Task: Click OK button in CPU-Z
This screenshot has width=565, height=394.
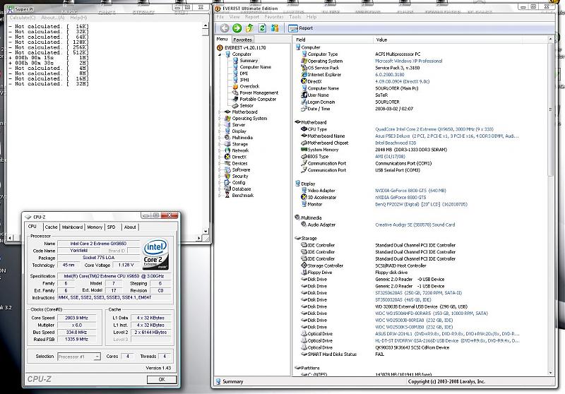Action: pyautogui.click(x=162, y=380)
